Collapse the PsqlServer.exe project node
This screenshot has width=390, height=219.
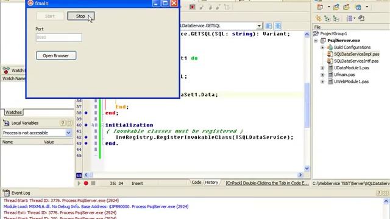[316, 41]
